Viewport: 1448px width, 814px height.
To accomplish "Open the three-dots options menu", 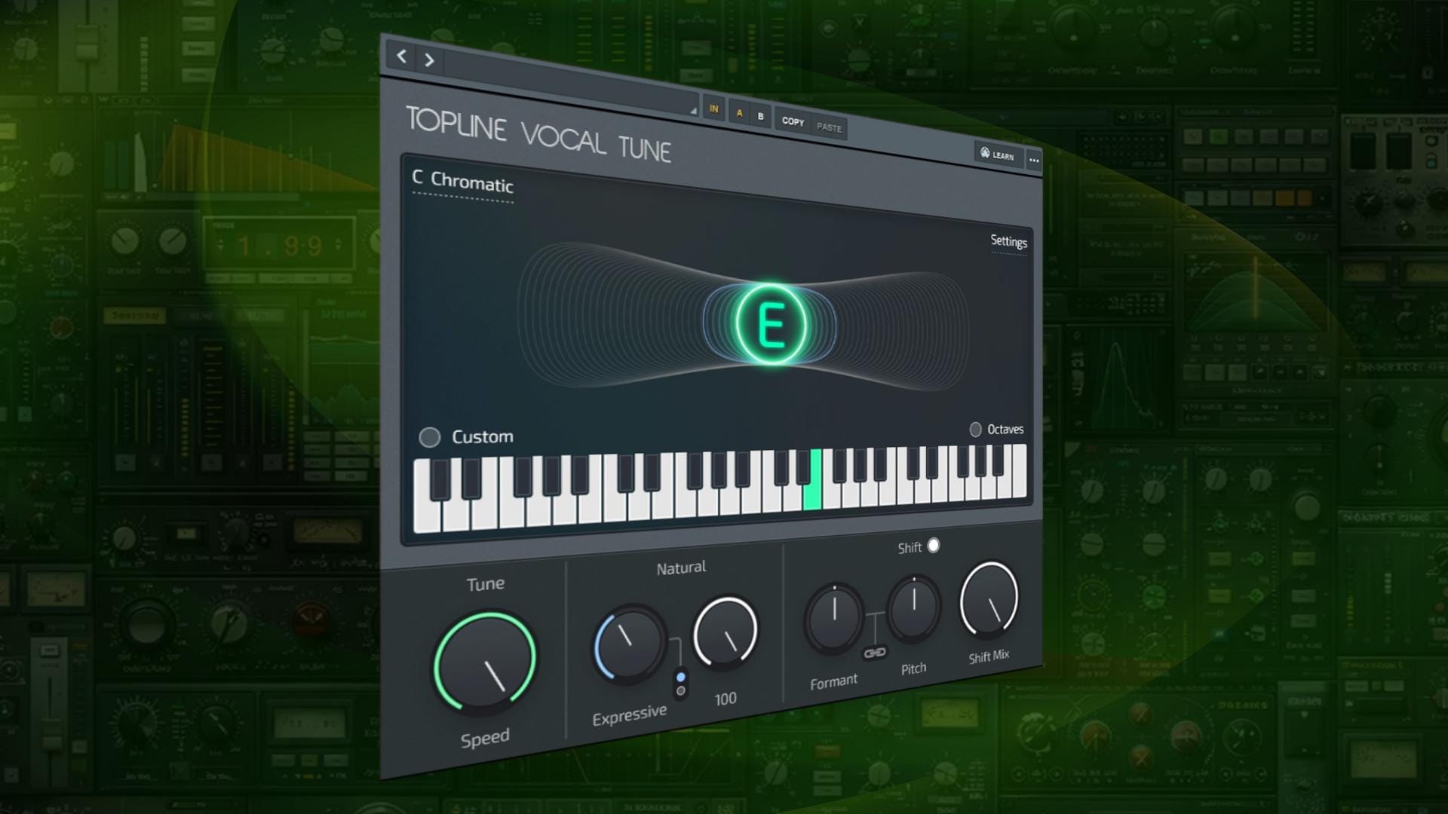I will (x=1034, y=161).
